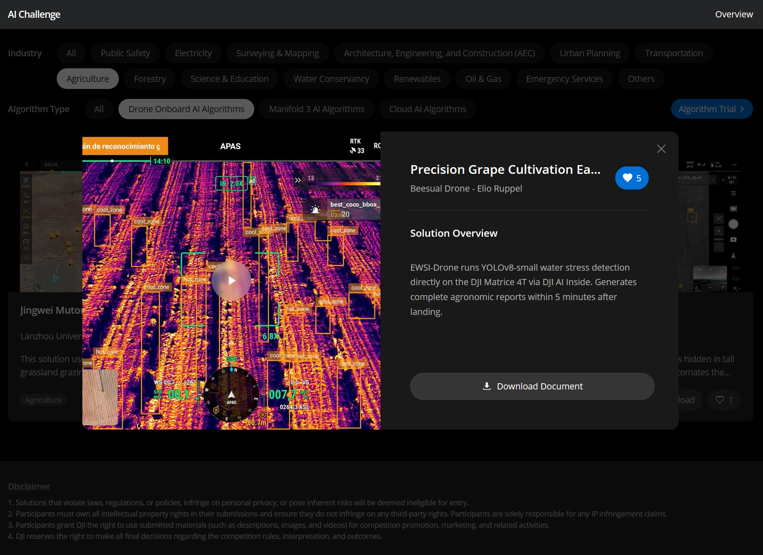Select Drone Onboard AI Algorithms filter

[x=186, y=109]
